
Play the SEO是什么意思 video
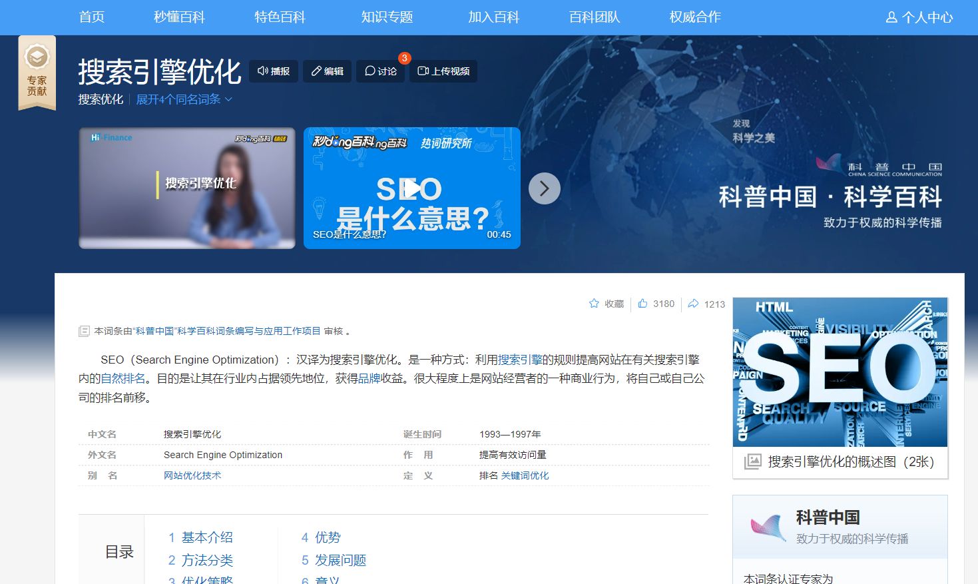[x=411, y=188]
